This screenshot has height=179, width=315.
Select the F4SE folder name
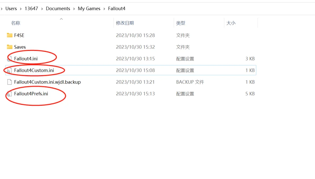(19, 35)
